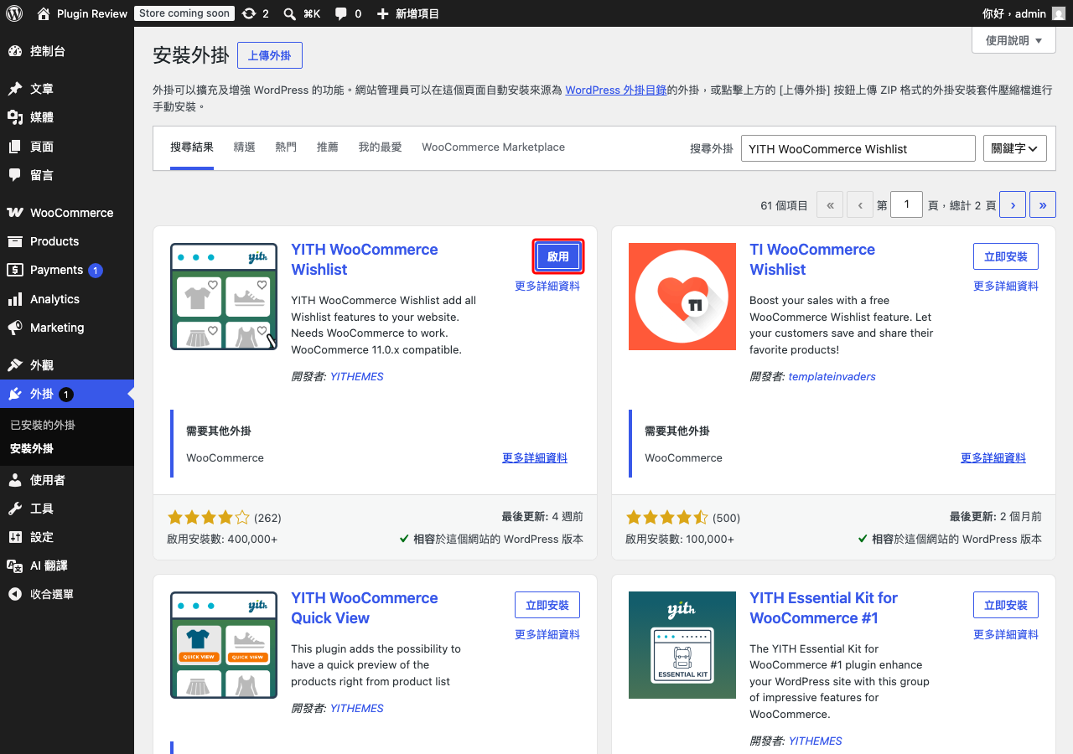Open 更多詳細資料 below YITH Quick View install button
1073x754 pixels.
pos(547,635)
